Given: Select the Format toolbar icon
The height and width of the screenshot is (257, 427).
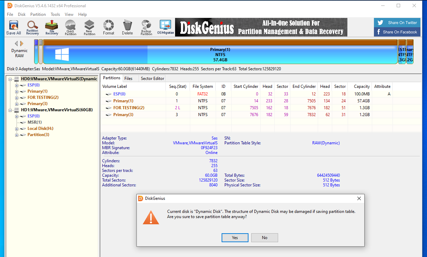Looking at the screenshot, I should [109, 28].
